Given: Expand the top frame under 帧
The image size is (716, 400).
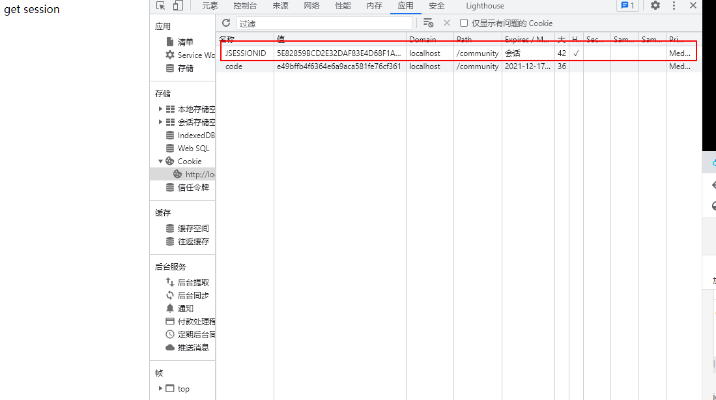Looking at the screenshot, I should click(160, 388).
